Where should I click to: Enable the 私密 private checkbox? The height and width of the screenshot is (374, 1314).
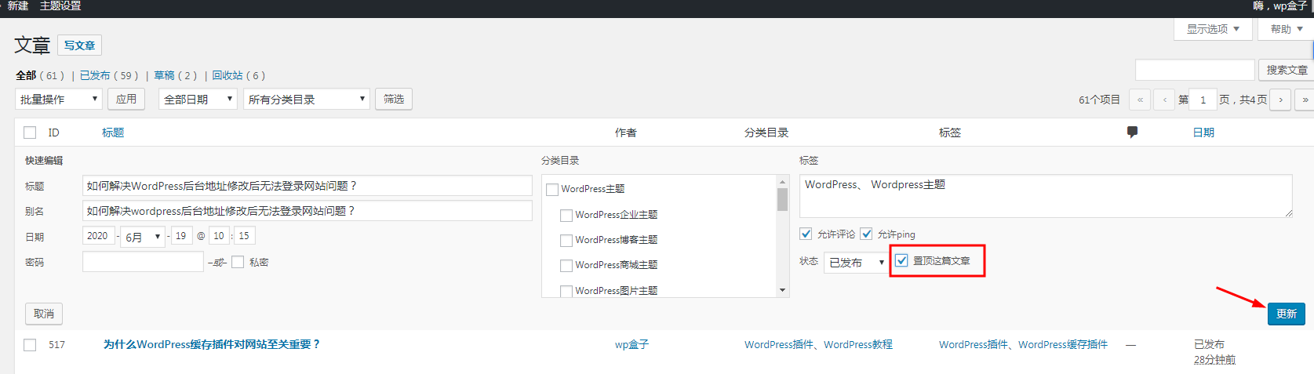(x=238, y=262)
